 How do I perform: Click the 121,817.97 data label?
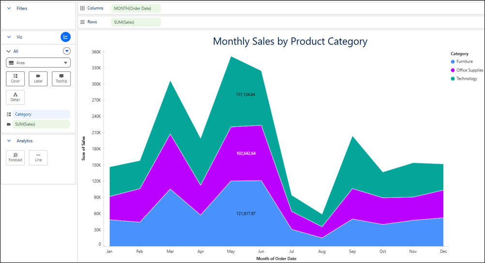point(246,214)
